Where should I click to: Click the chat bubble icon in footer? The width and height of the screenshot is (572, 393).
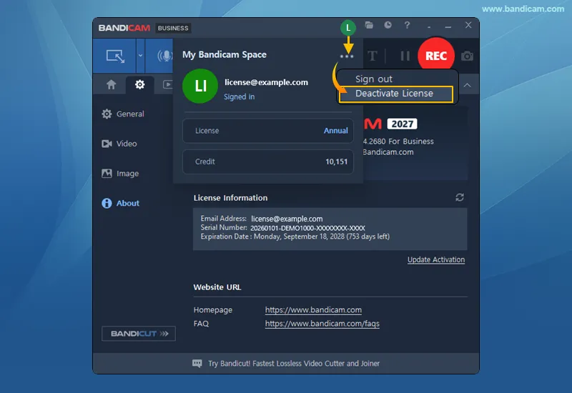tap(197, 363)
